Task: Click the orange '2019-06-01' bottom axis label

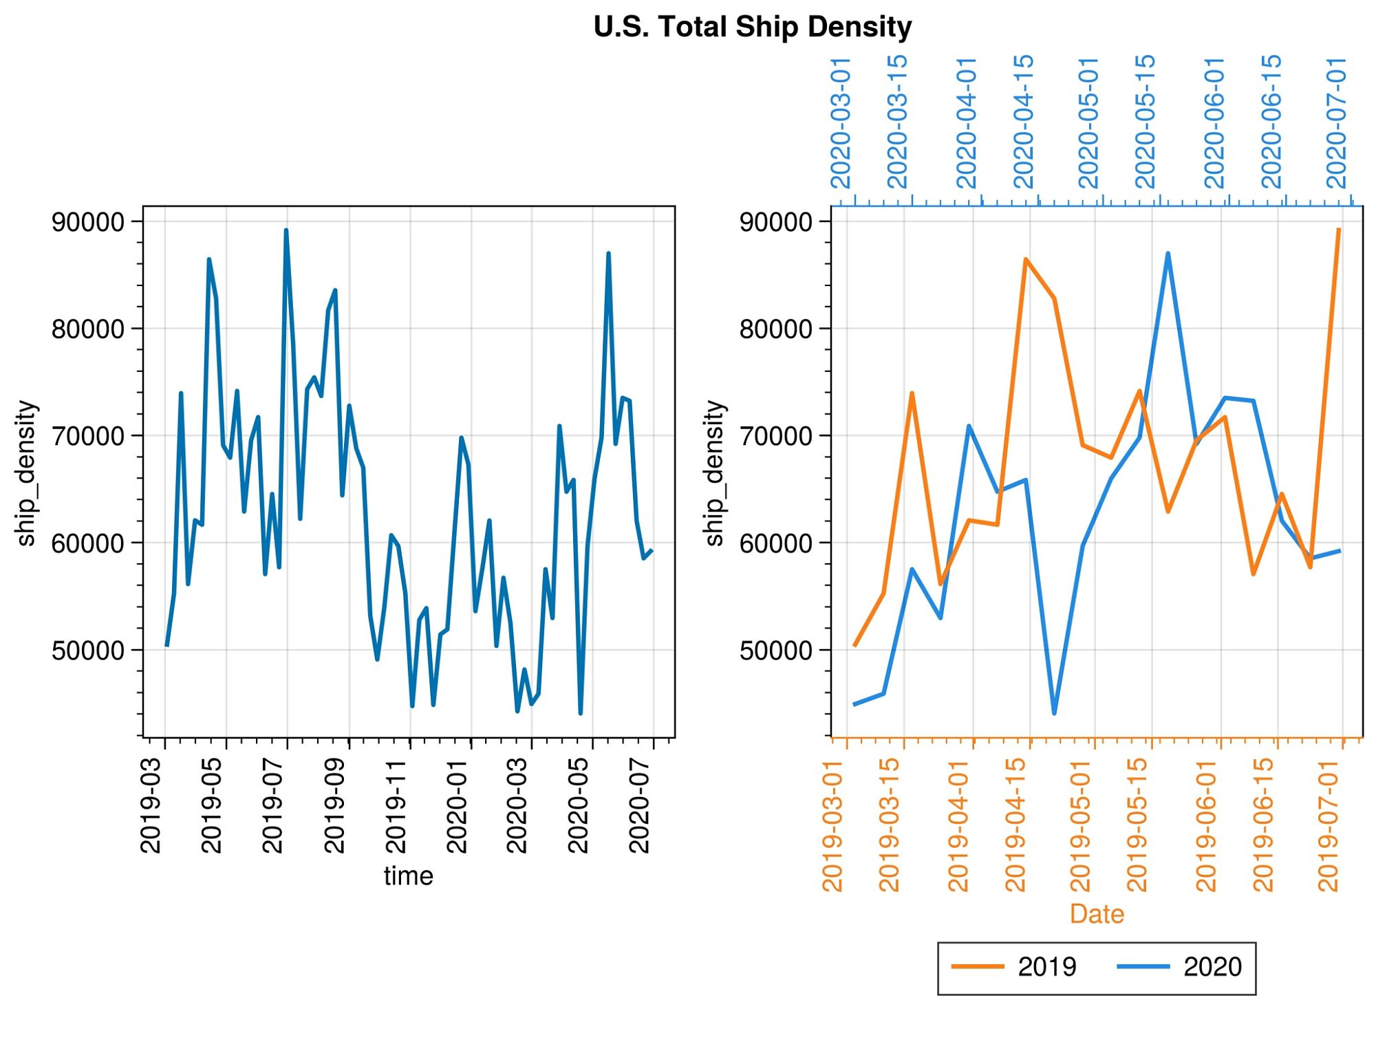Action: tap(1206, 825)
